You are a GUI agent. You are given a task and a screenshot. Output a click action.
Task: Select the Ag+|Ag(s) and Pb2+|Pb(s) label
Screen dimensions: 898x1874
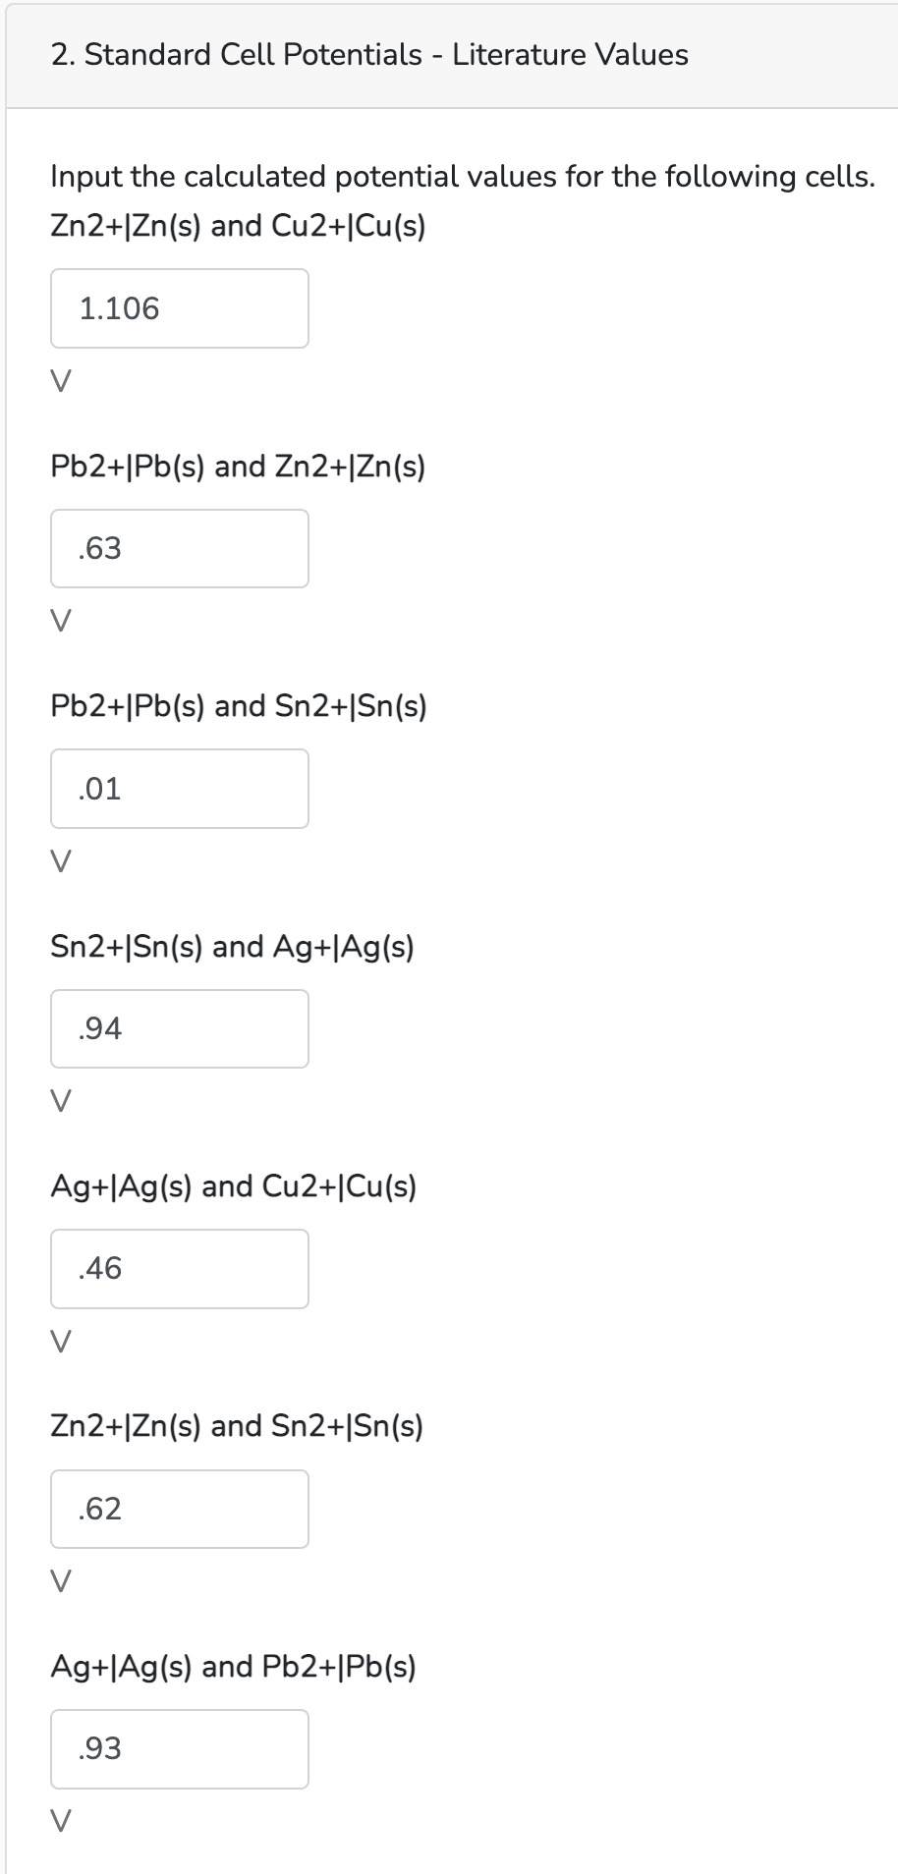pyautogui.click(x=233, y=1667)
